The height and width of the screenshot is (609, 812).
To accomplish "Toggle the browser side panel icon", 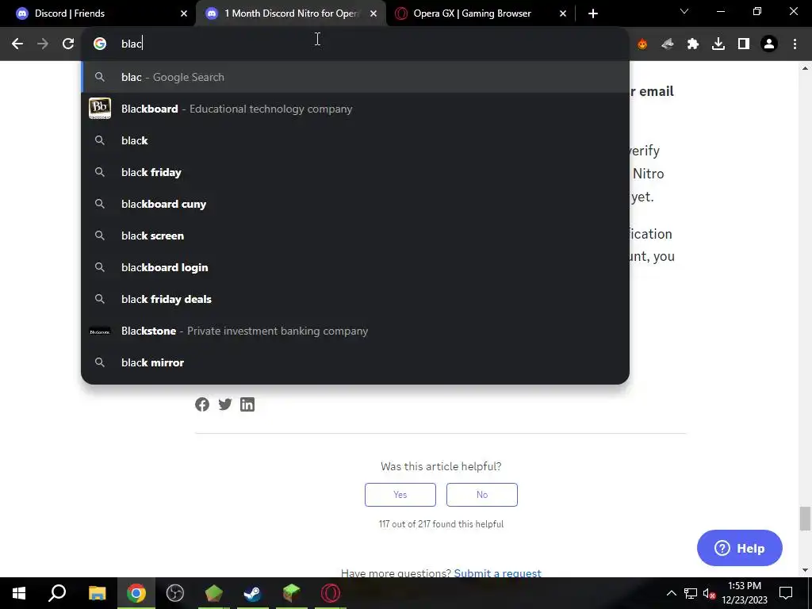I will 744,44.
